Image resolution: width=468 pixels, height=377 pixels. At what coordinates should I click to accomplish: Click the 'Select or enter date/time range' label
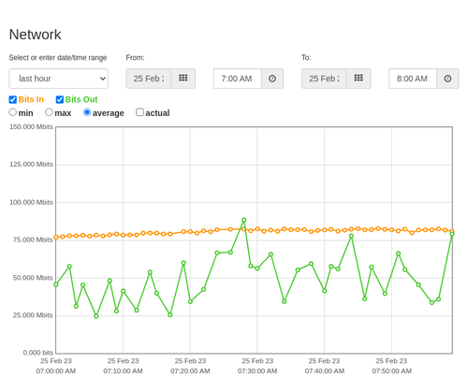pos(58,58)
